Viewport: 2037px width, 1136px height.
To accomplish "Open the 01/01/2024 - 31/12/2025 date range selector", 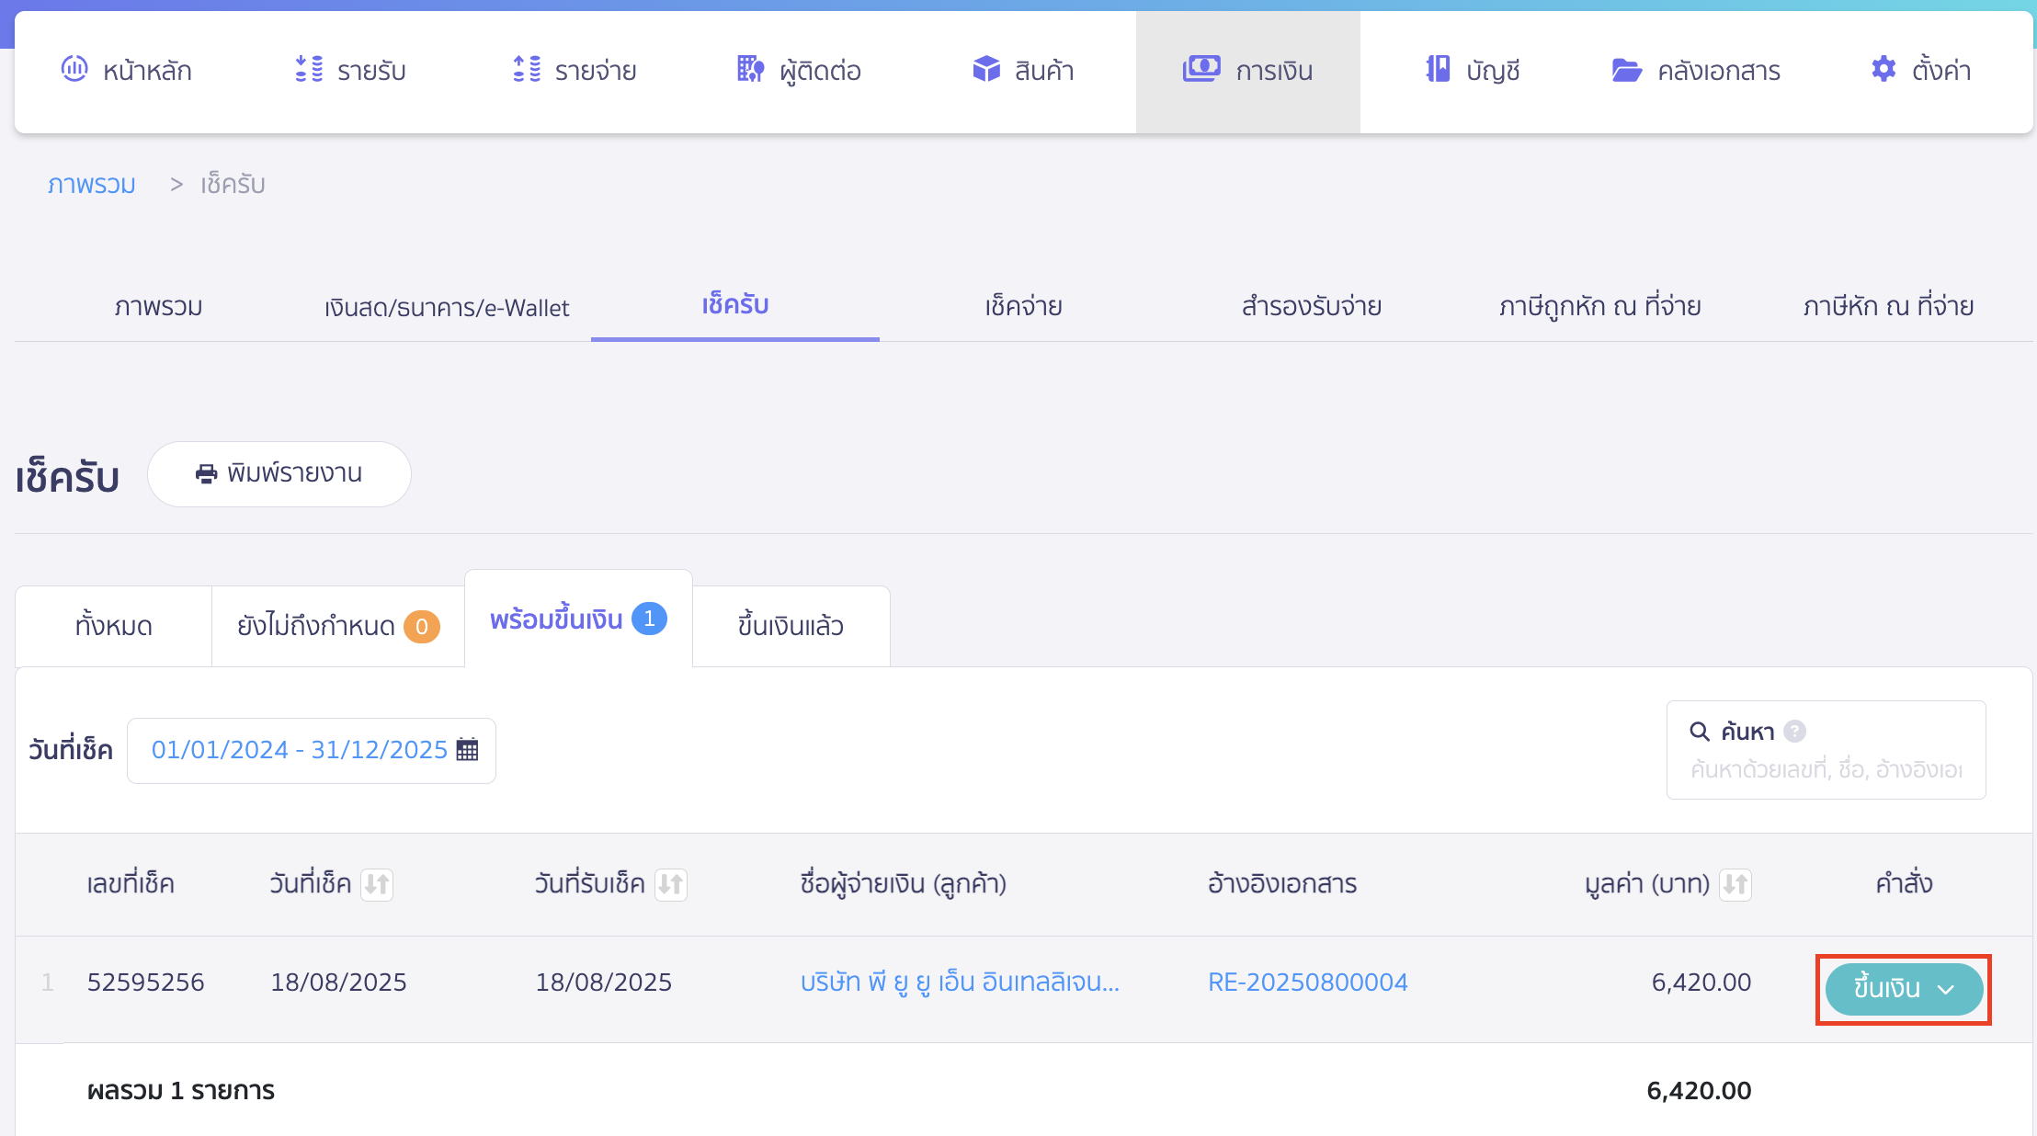I will [x=299, y=750].
